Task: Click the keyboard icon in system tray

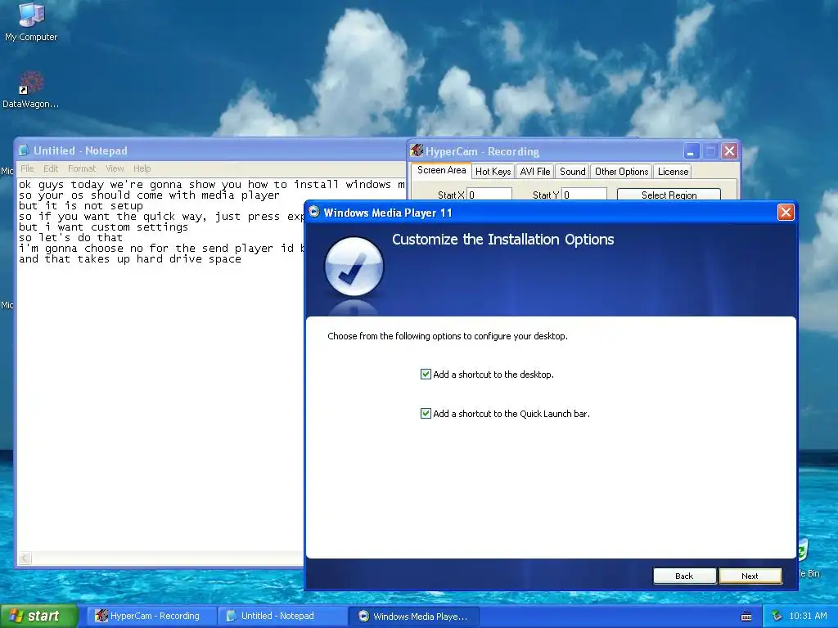Action: click(x=746, y=617)
